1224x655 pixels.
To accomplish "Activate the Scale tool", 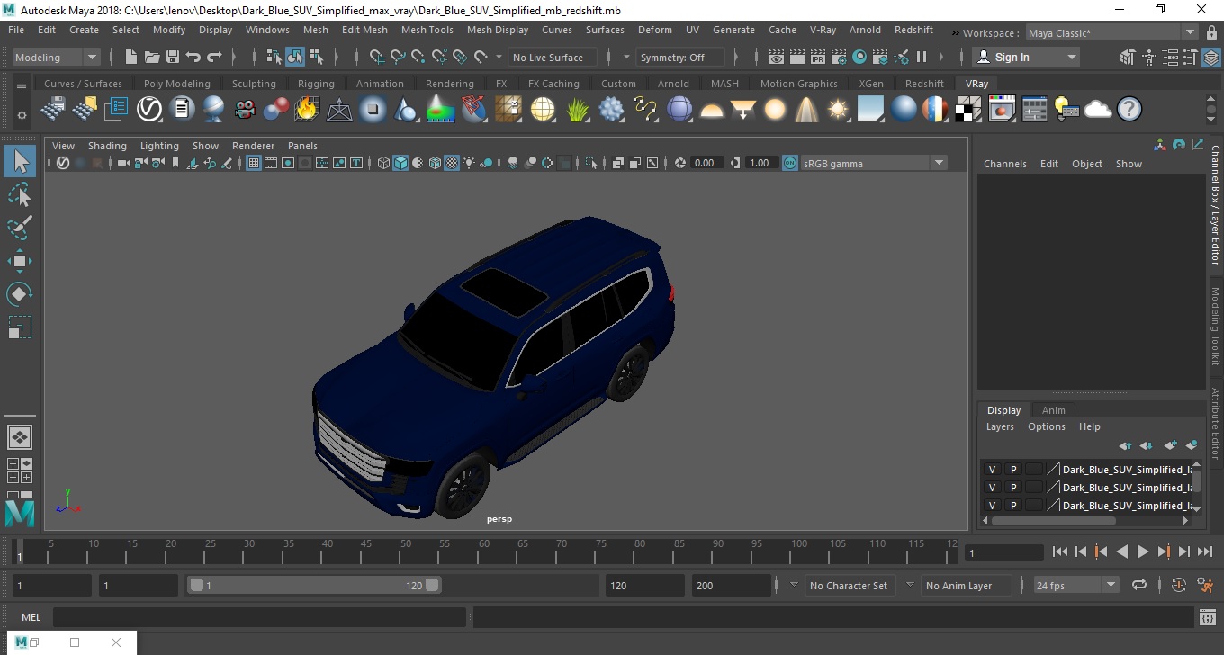I will click(20, 327).
